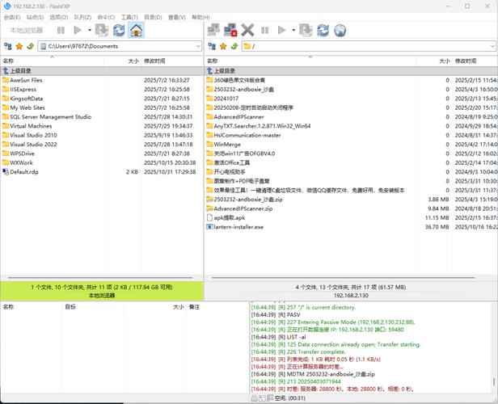The height and width of the screenshot is (404, 498).
Task: Go up using remote parent folder icon
Action: click(x=235, y=46)
